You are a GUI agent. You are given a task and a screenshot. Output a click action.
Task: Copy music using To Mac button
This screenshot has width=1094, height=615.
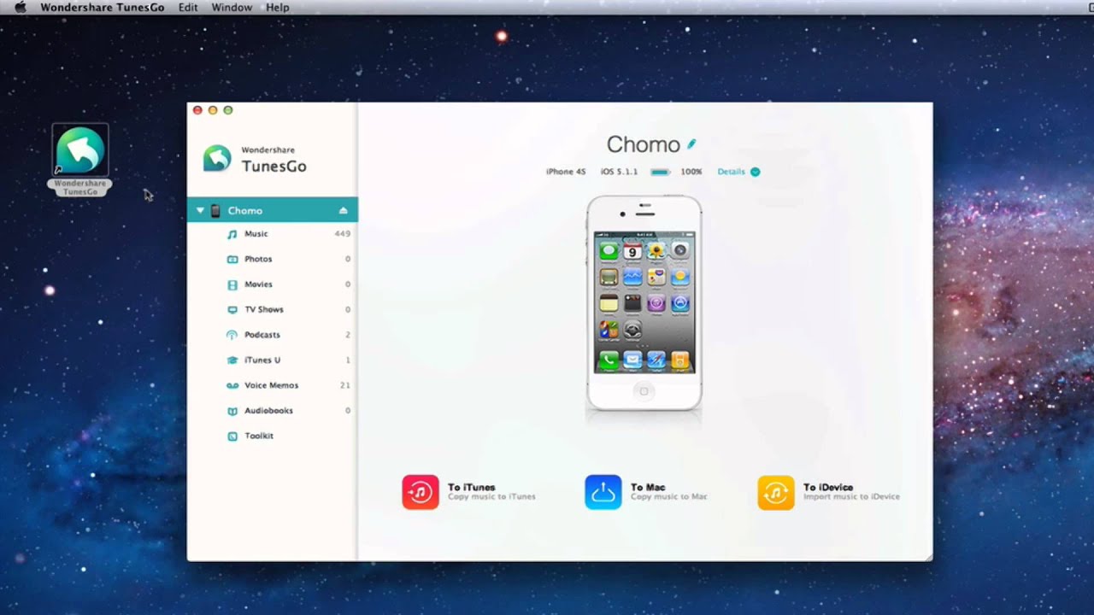click(646, 492)
